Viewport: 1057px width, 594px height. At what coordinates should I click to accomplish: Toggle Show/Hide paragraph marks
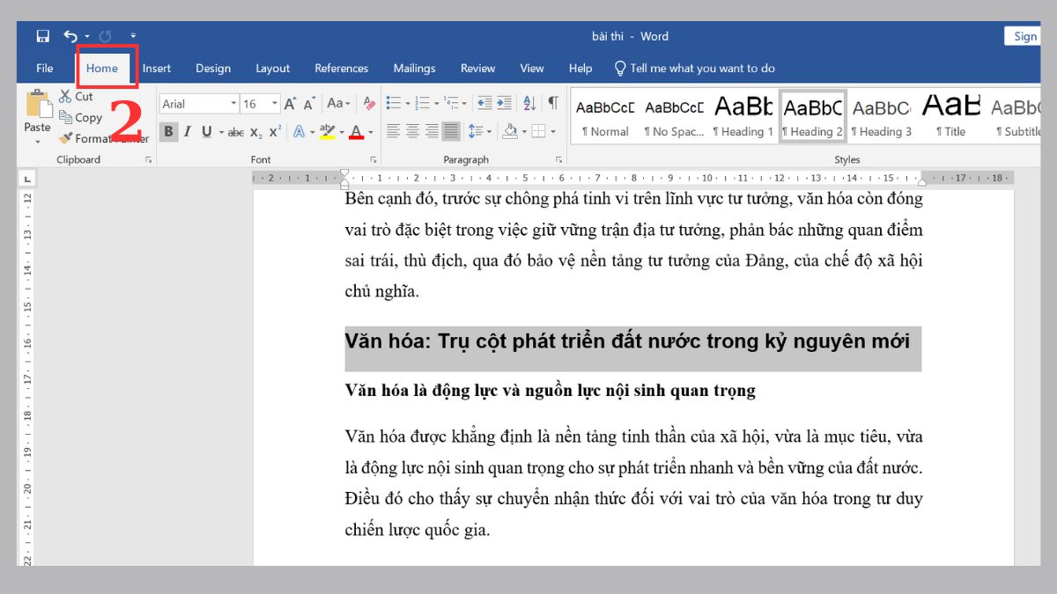552,103
